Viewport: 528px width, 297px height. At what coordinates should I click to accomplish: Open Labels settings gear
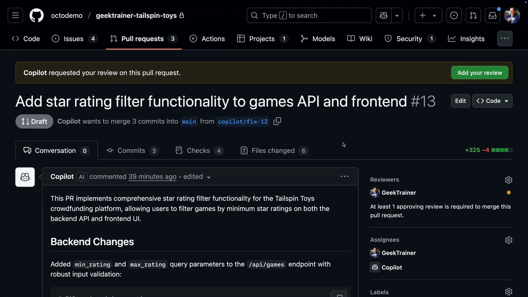click(509, 292)
